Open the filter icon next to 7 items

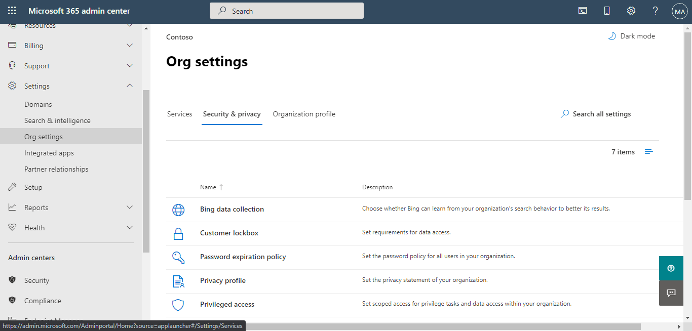pos(648,151)
